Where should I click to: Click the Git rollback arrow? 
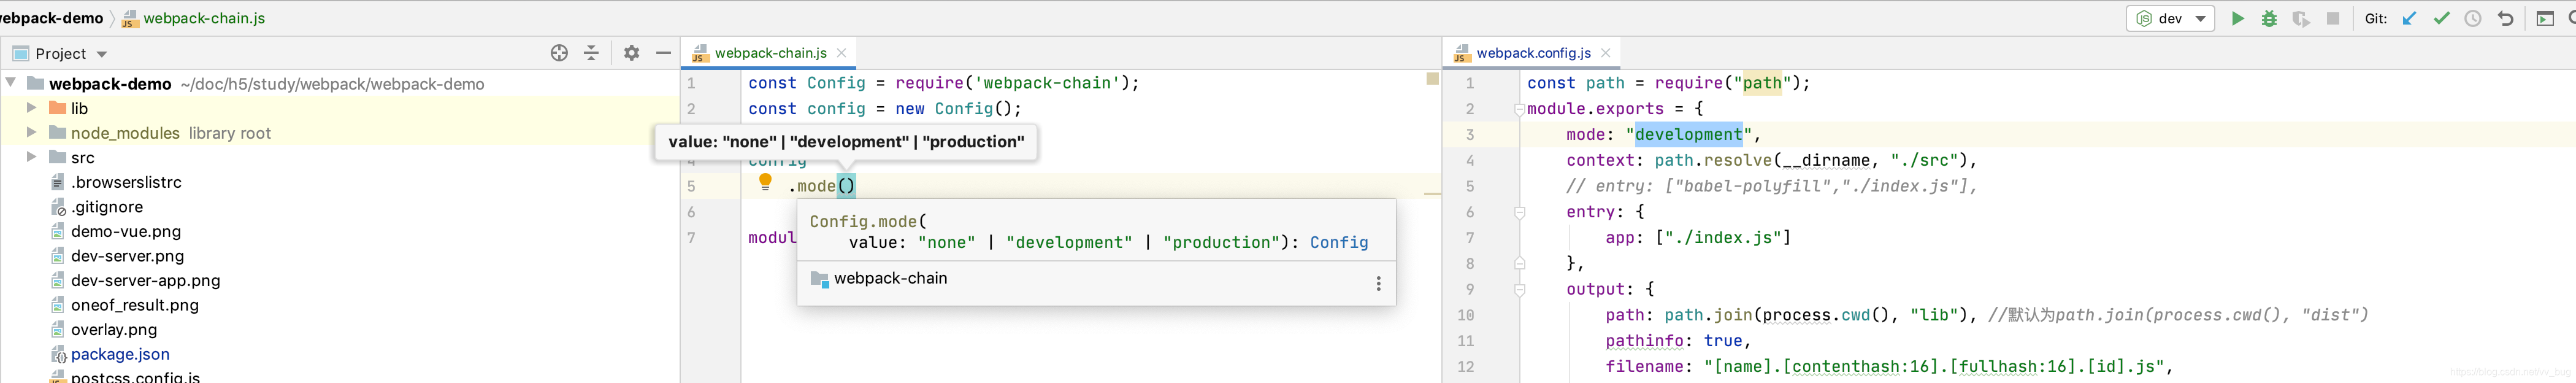[2505, 18]
